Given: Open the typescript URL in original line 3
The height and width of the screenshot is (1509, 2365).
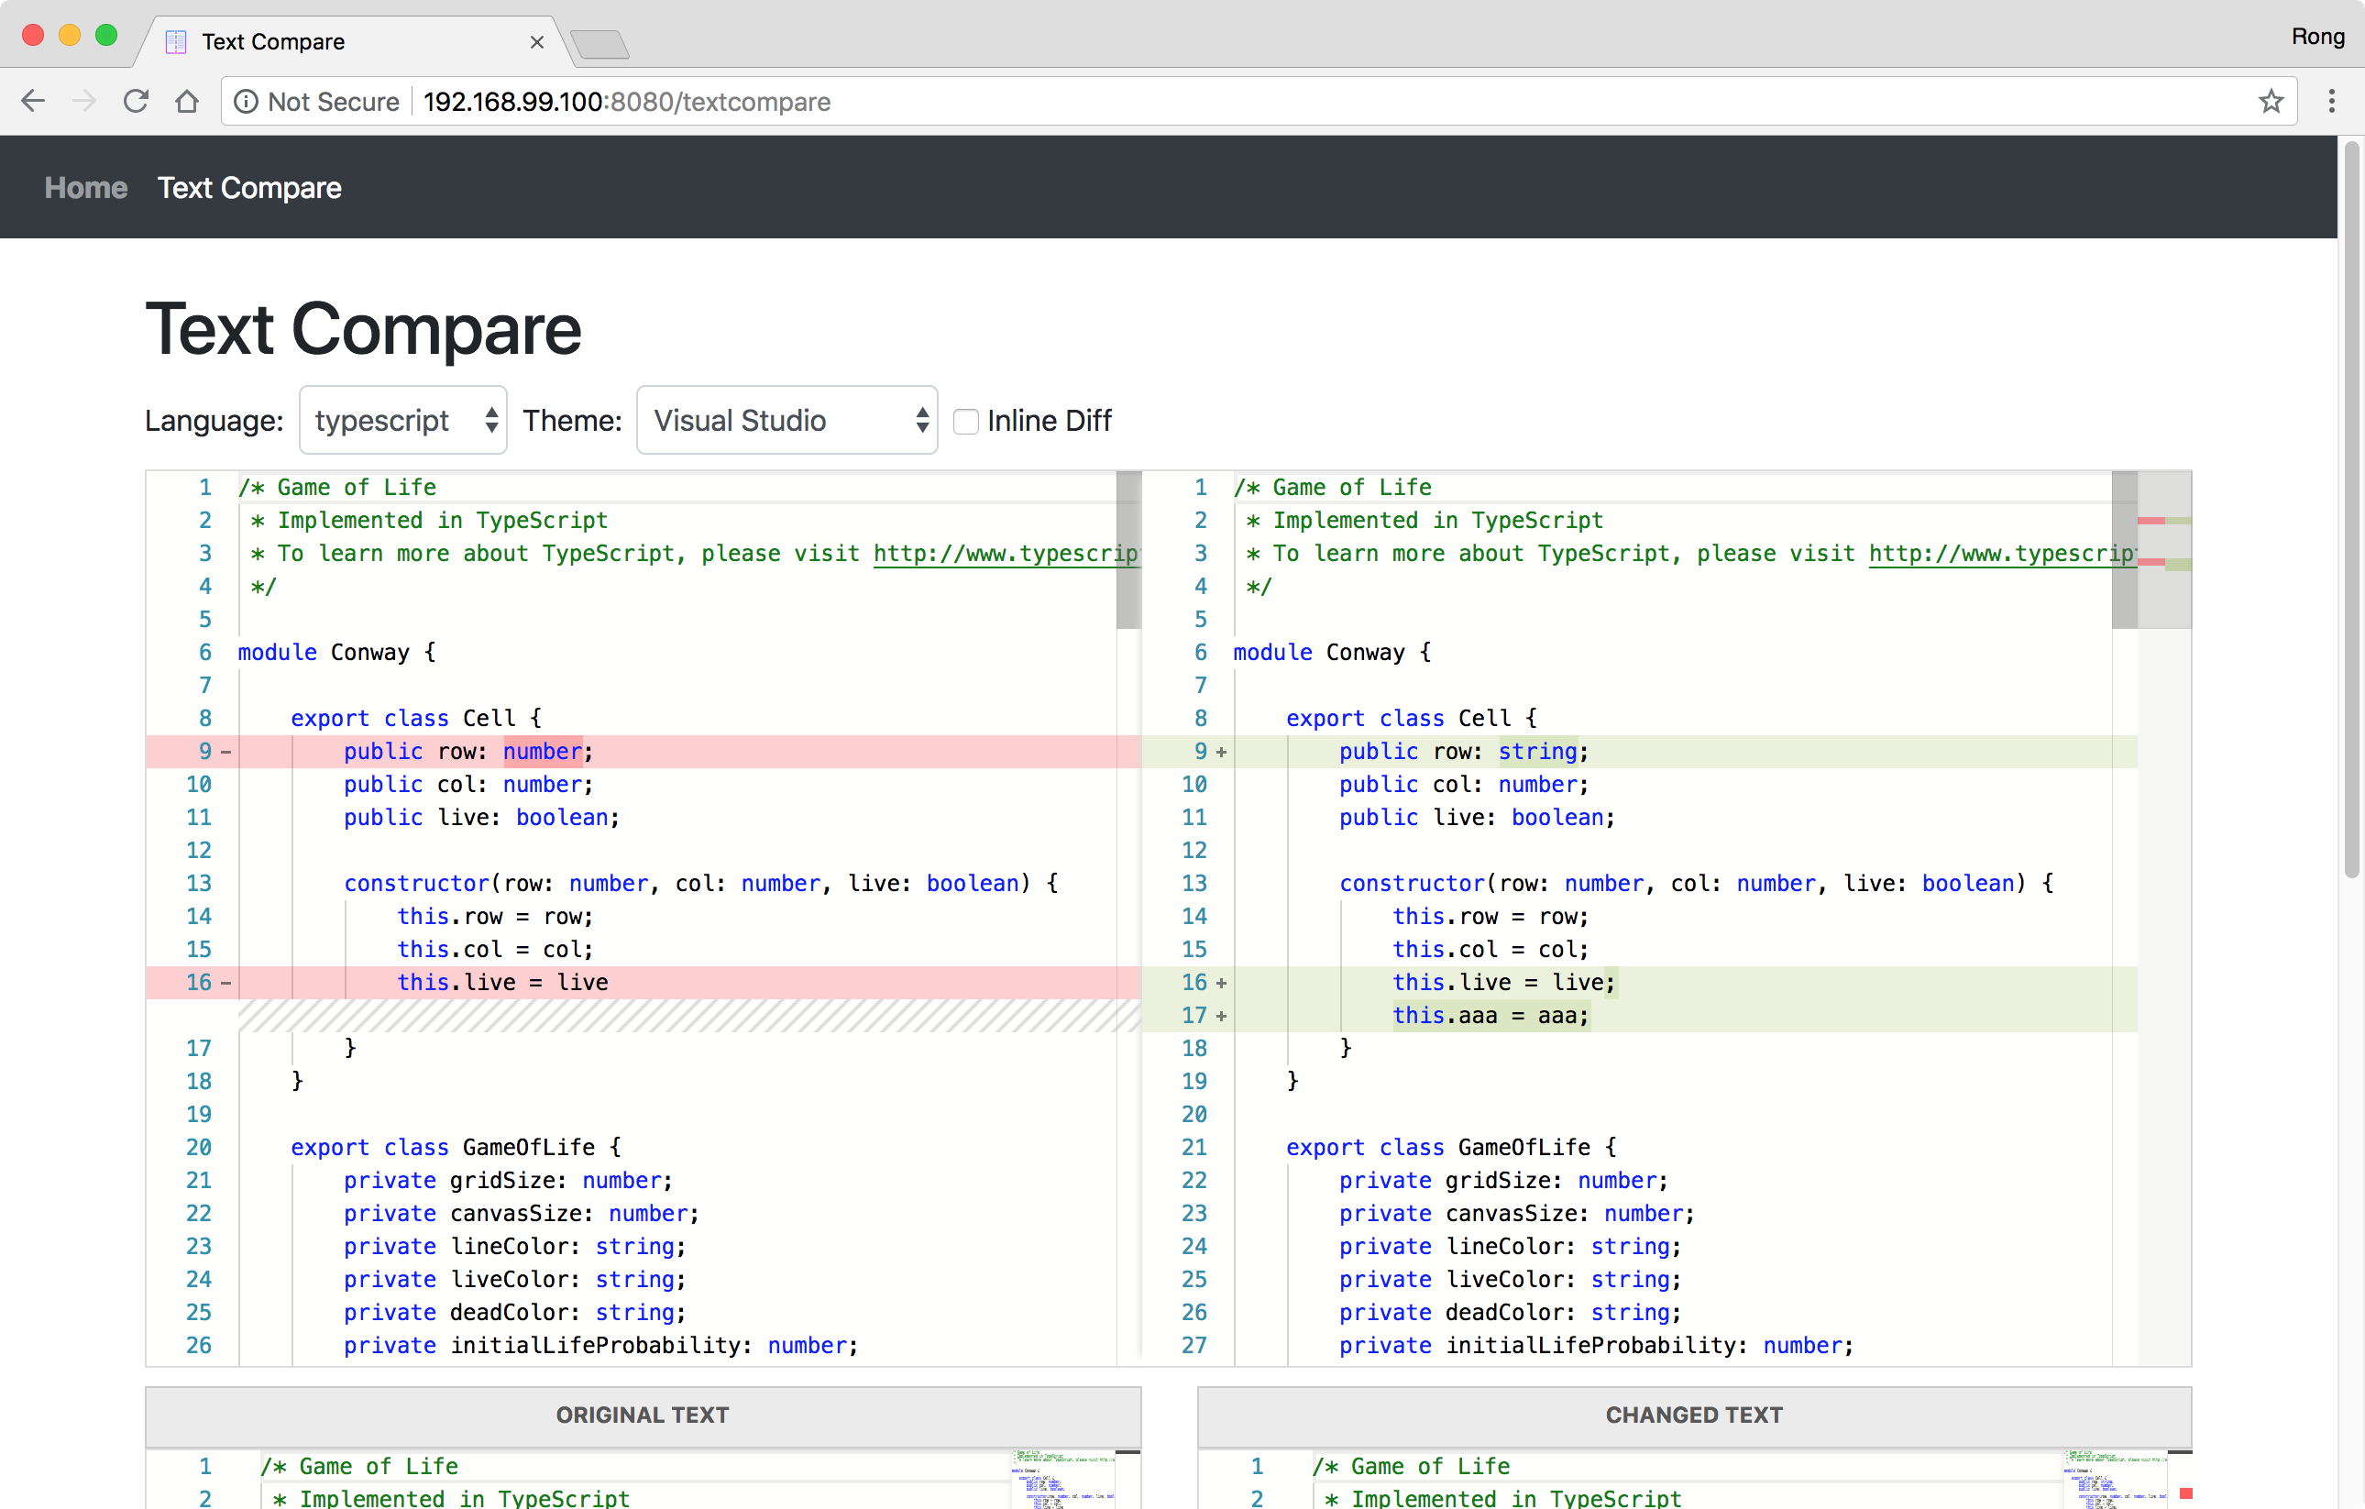Looking at the screenshot, I should point(1006,553).
